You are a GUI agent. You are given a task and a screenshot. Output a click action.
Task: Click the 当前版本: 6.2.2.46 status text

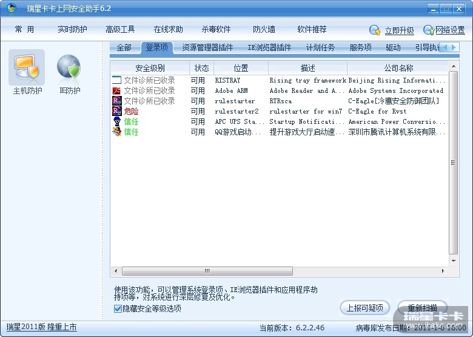click(292, 328)
